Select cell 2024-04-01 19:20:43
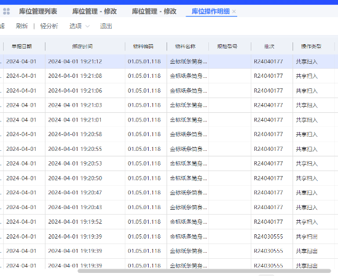The height and width of the screenshot is (276, 338). 75,207
